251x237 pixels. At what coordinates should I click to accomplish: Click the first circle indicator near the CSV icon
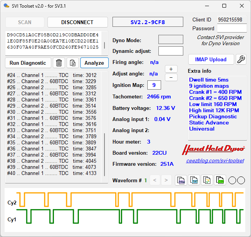click(x=232, y=180)
